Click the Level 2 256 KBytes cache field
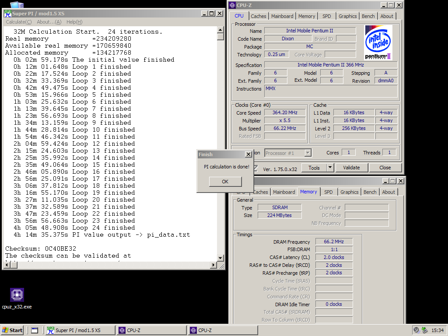Screen dimensions: 448x336 (x=353, y=128)
